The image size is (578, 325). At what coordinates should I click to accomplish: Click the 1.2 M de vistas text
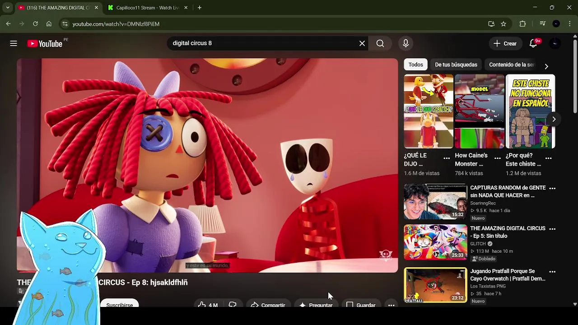click(523, 173)
